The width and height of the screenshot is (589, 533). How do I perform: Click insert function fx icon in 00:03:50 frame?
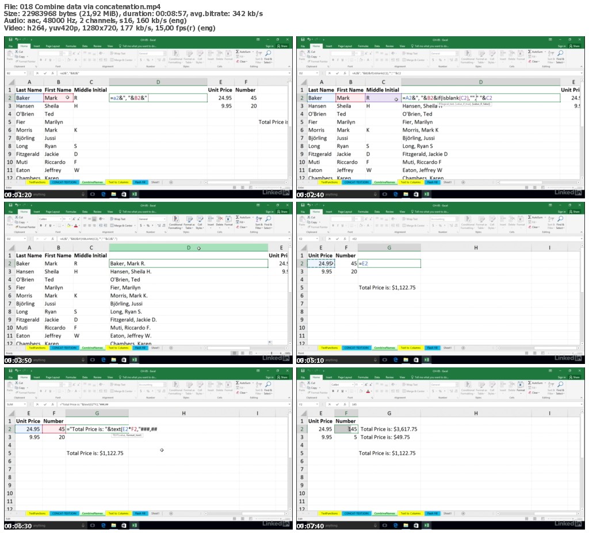coord(52,239)
